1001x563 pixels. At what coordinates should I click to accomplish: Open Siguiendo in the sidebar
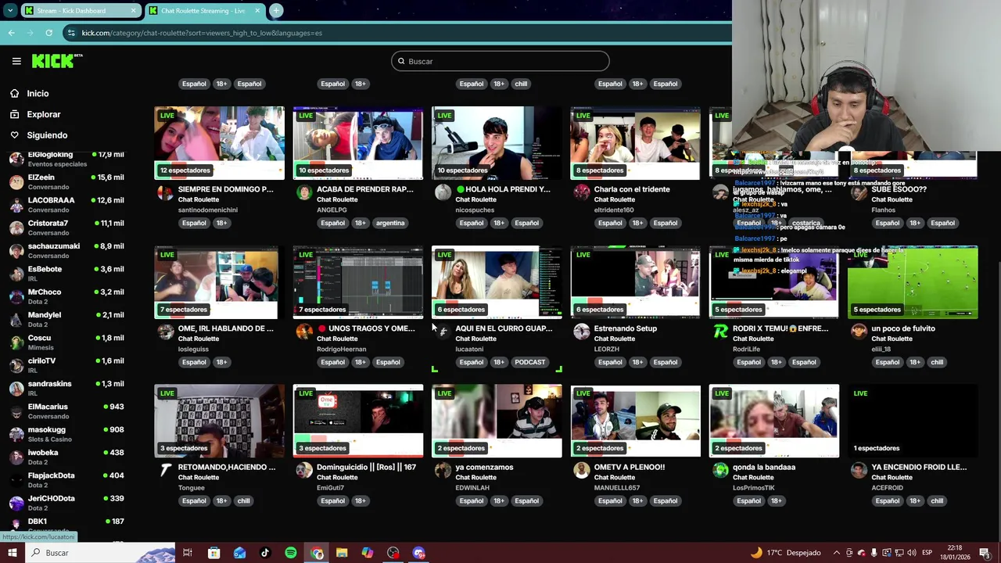pyautogui.click(x=47, y=135)
